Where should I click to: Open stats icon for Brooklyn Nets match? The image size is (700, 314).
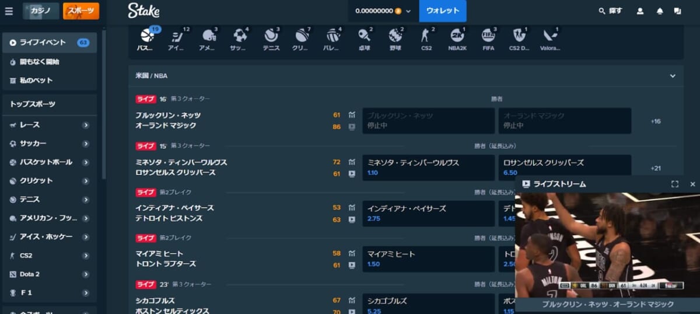351,115
